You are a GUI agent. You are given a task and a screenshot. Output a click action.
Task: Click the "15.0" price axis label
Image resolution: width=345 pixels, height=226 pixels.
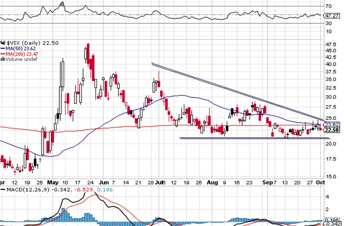point(331,176)
